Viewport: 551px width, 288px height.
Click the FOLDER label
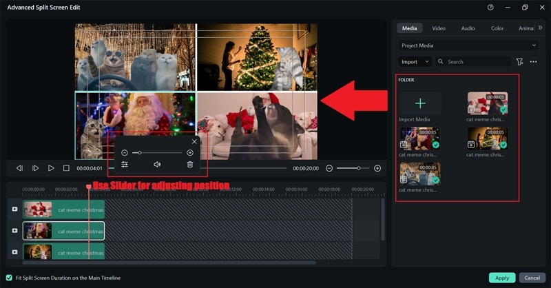[x=406, y=80]
